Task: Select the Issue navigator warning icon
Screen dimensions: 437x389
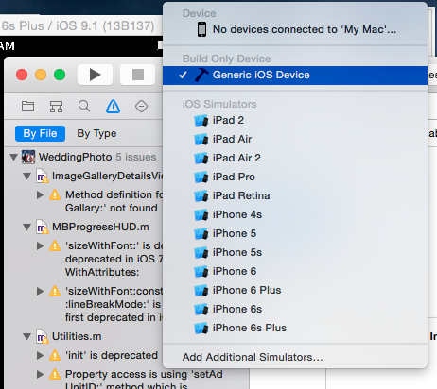Action: [113, 106]
